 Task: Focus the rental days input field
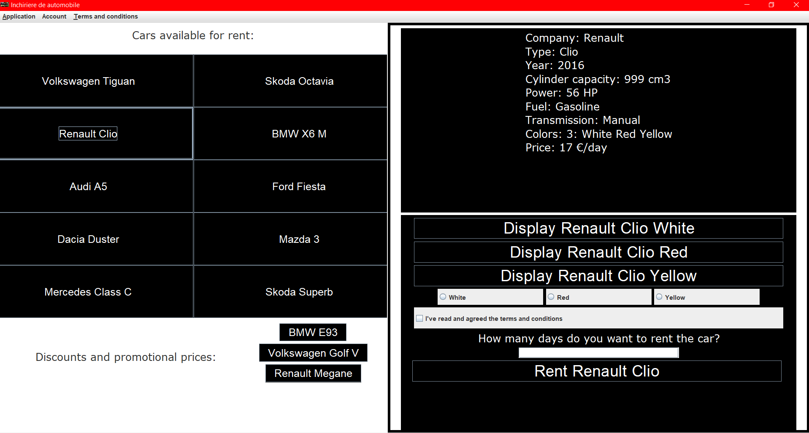598,352
